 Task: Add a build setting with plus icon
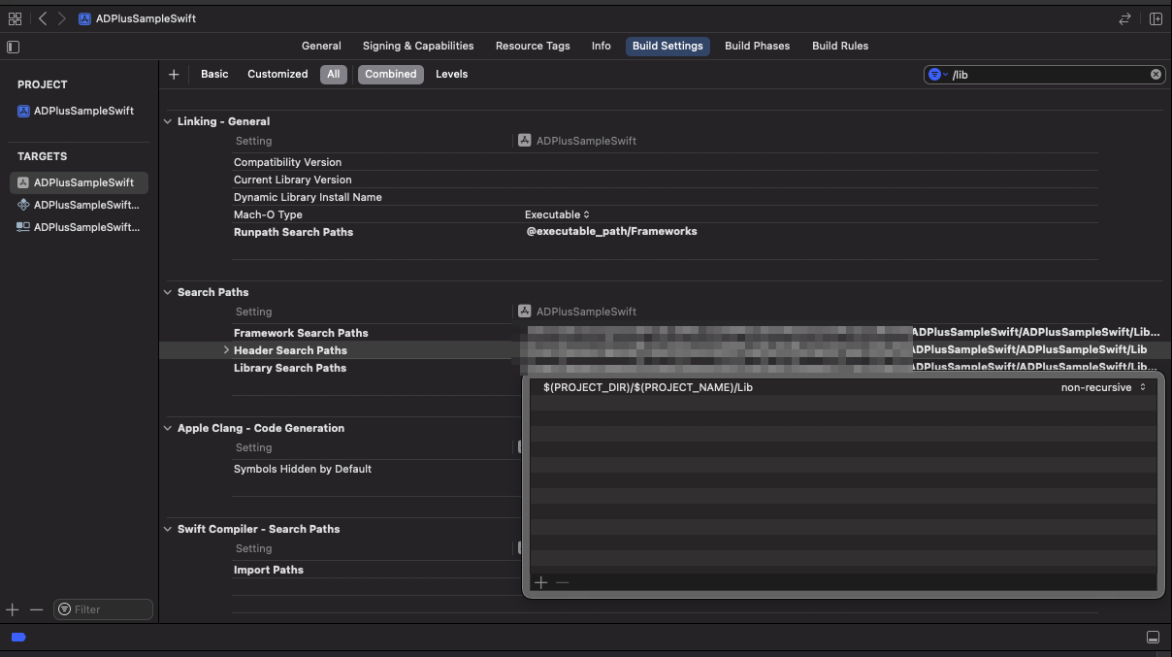coord(174,75)
